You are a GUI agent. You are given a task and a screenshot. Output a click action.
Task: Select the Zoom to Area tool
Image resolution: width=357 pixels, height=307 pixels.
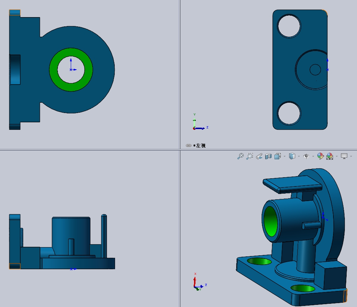[250, 156]
